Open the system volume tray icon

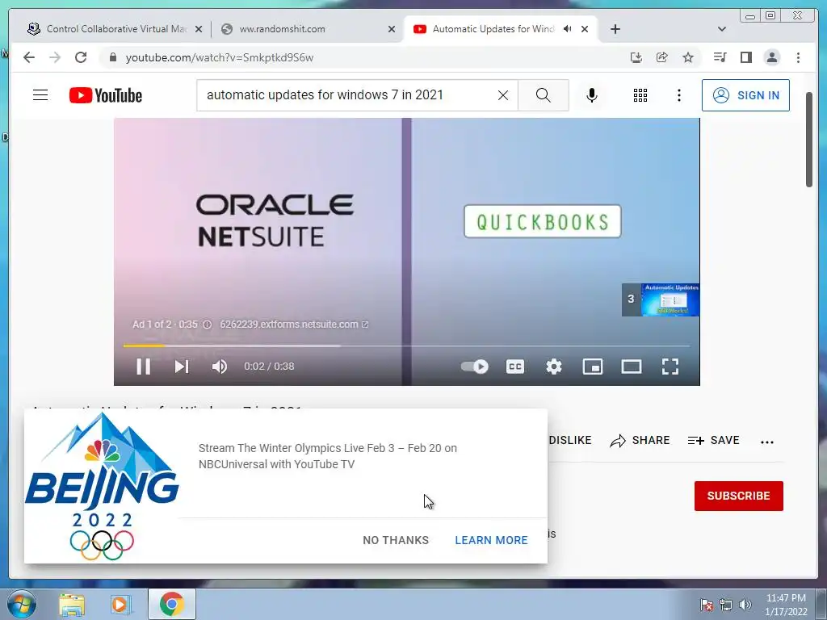pos(745,605)
